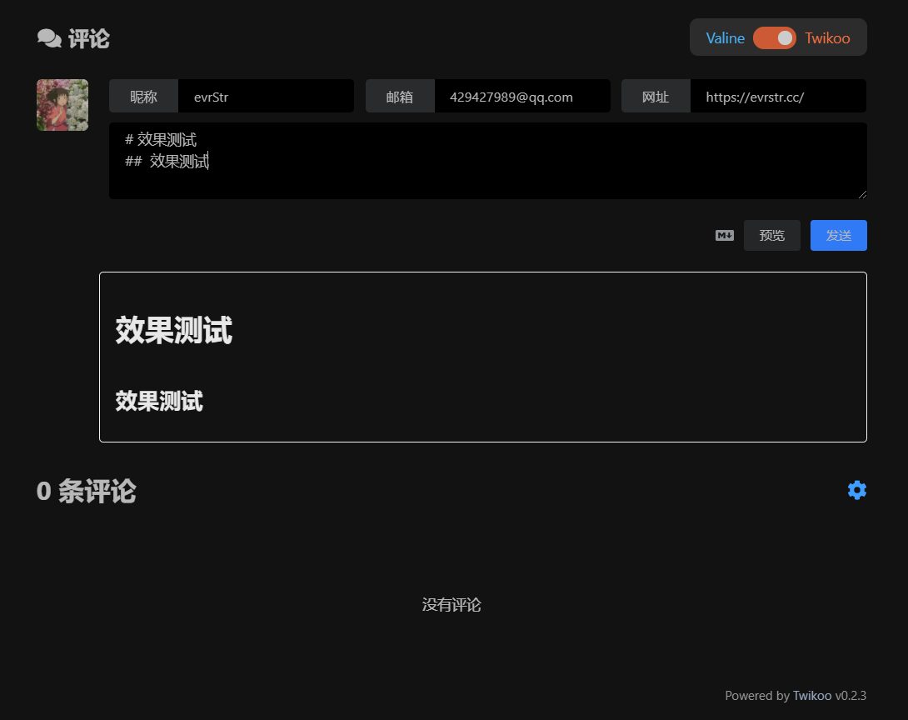Toggle the Valine/Twikoo switch
Screen dimensions: 908x720
coord(774,38)
